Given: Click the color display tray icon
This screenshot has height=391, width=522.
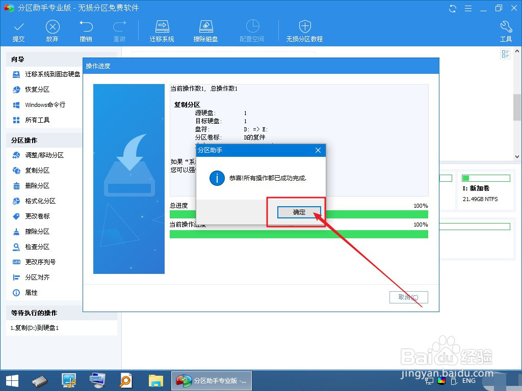Looking at the screenshot, I should point(441,381).
